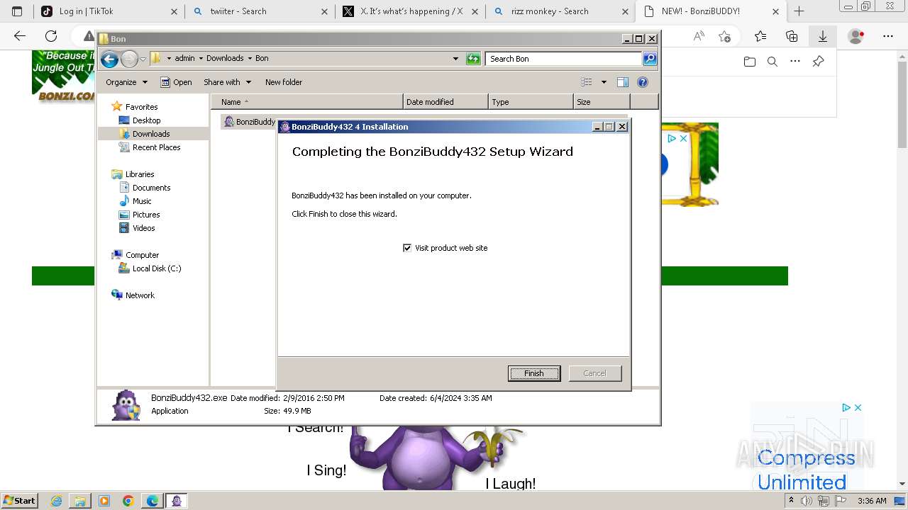Switch to X. It's what's happening tab
This screenshot has height=510, width=908.
(410, 11)
